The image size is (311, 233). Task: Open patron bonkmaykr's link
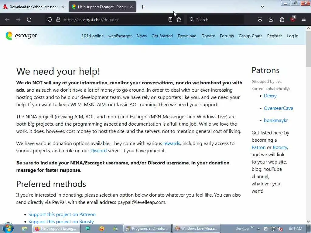coord(276,120)
